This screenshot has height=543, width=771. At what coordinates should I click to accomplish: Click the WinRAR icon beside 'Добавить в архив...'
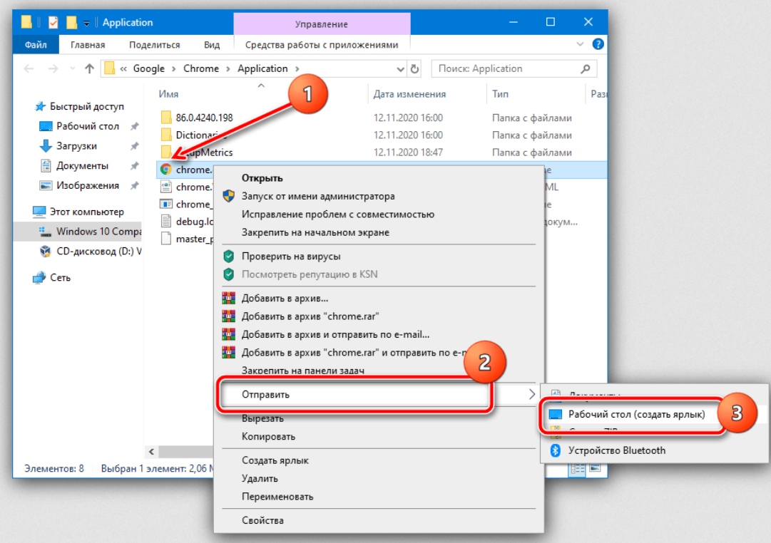(x=228, y=298)
